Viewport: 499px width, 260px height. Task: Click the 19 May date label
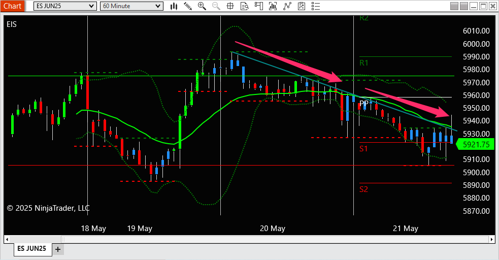pyautogui.click(x=140, y=229)
